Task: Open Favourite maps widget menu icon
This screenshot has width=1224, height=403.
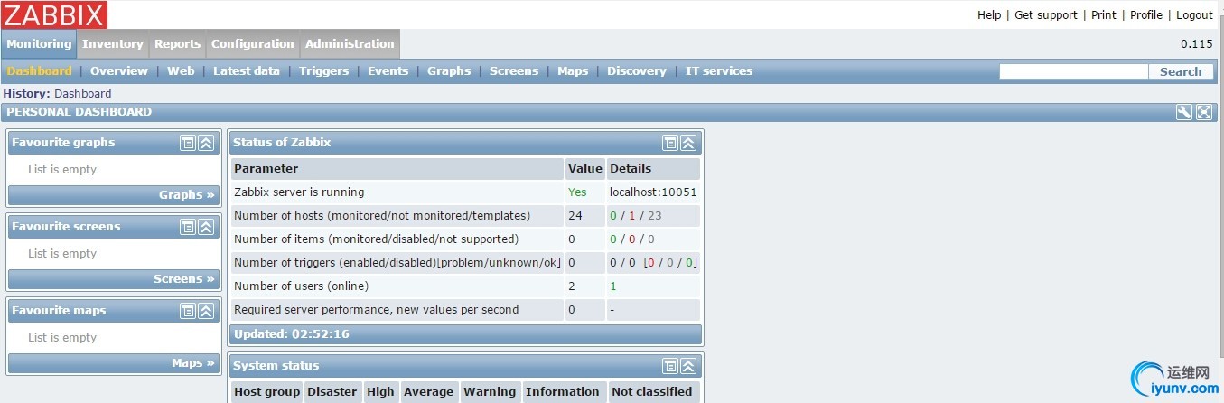Action: tap(188, 311)
